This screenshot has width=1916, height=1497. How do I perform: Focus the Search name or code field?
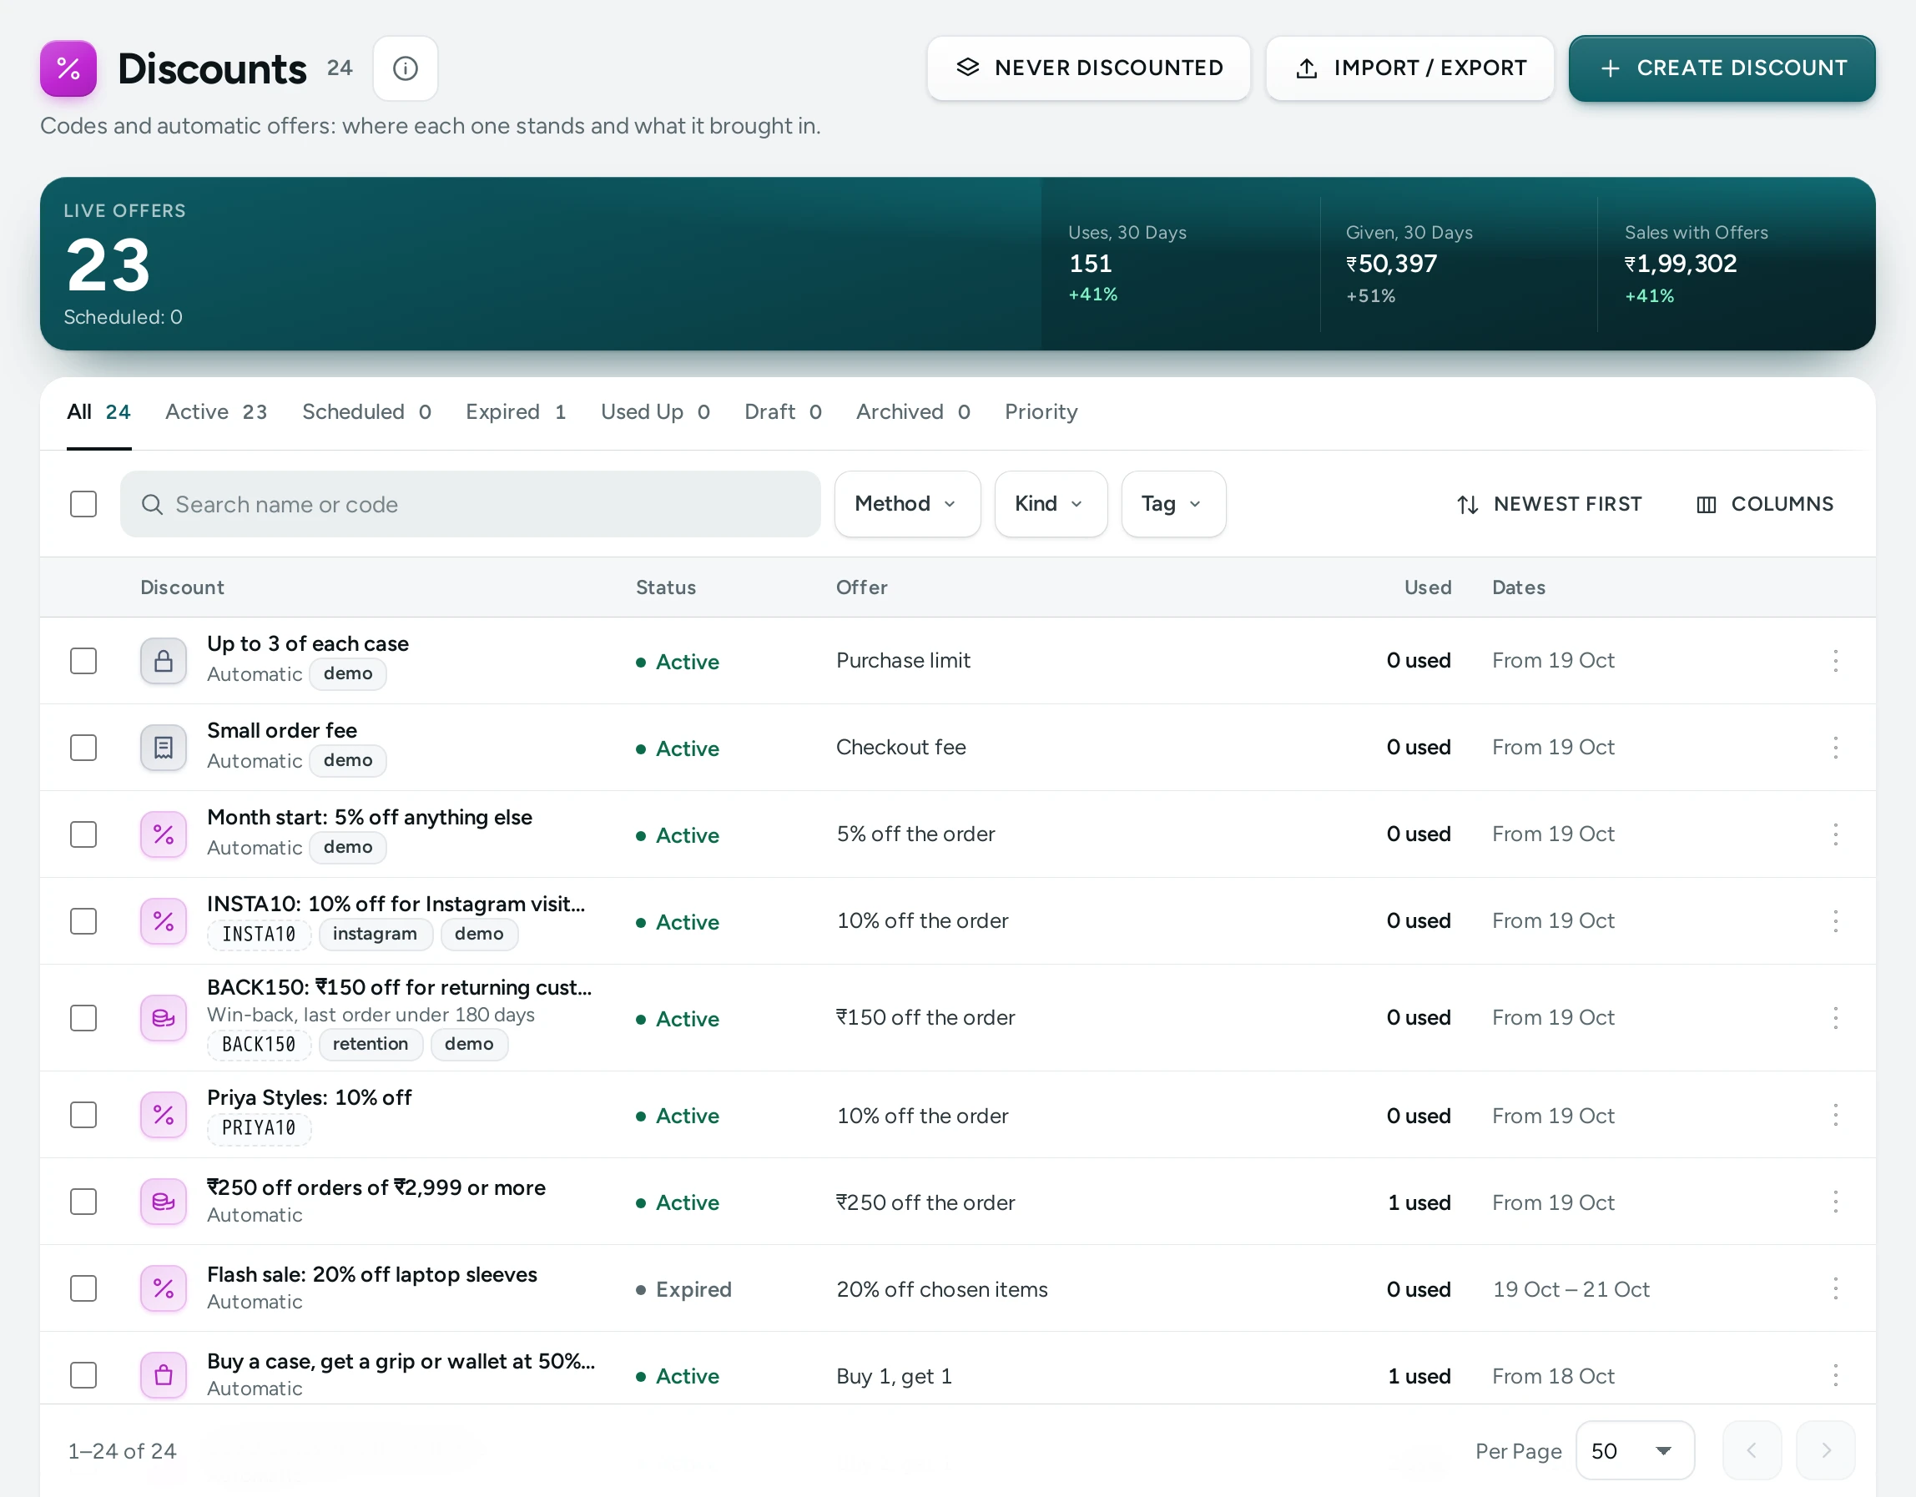pyautogui.click(x=470, y=504)
